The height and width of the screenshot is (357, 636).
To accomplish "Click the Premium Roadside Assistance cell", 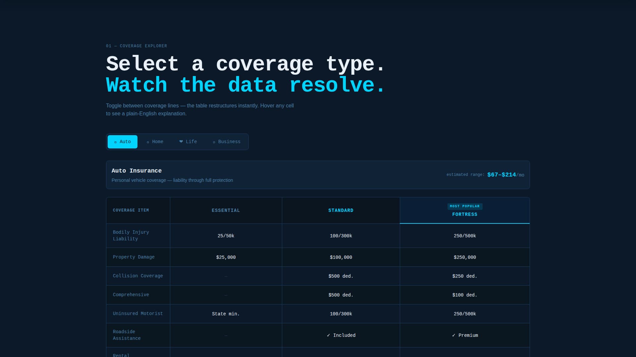I will 465,336.
